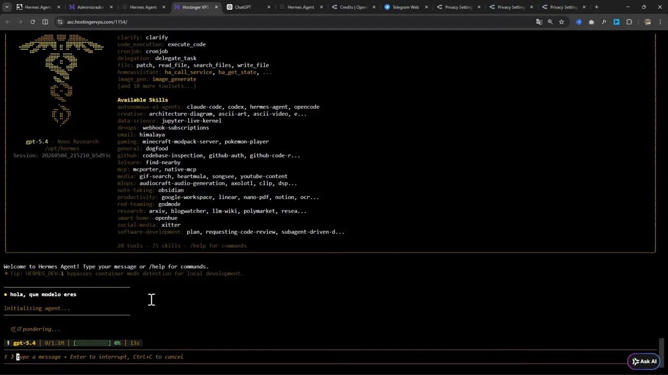Switch to the ChatGPT tab
The width and height of the screenshot is (668, 375).
243,7
